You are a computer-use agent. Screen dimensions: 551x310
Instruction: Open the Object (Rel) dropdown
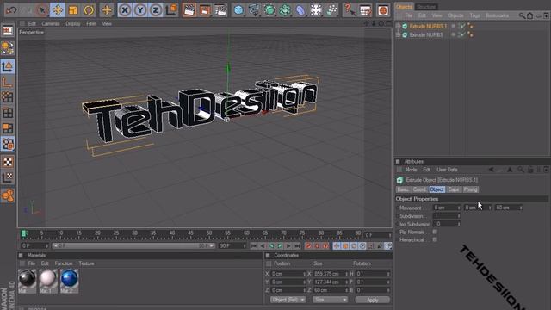pos(288,300)
